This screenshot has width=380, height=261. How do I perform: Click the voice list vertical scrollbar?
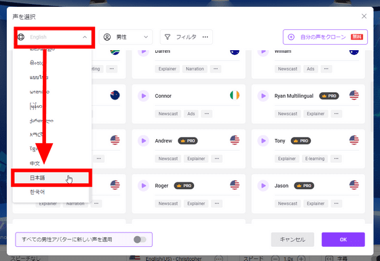pos(371,106)
